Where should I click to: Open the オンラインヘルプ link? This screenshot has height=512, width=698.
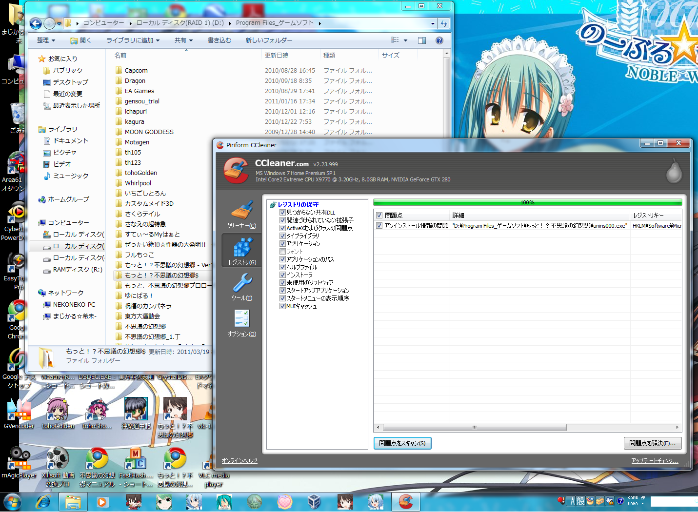point(239,461)
